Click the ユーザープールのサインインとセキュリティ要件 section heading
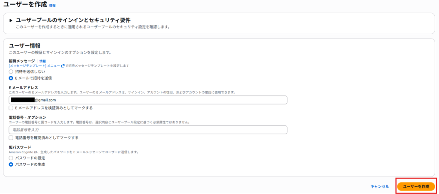This screenshot has height=194, width=439. coord(73,20)
